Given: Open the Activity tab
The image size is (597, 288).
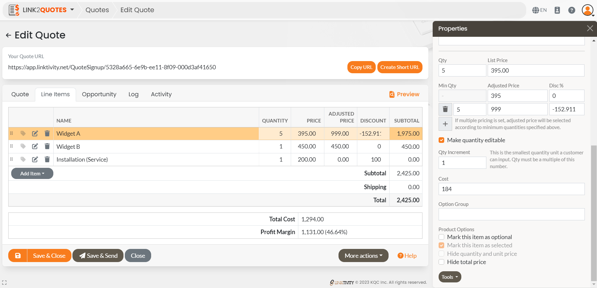Looking at the screenshot, I should [x=161, y=94].
